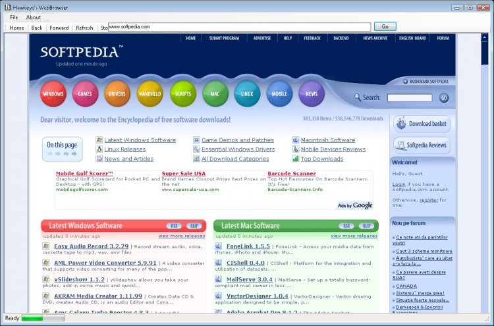Screen dimensions: 494x326
Task: Click the purple NEWS category ball
Action: click(x=312, y=94)
